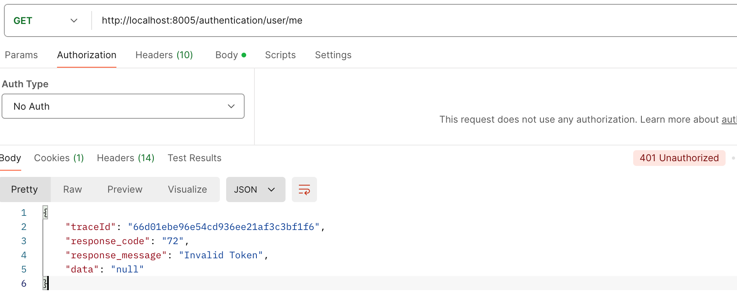Select the Pretty view button
737x298 pixels.
tap(25, 189)
